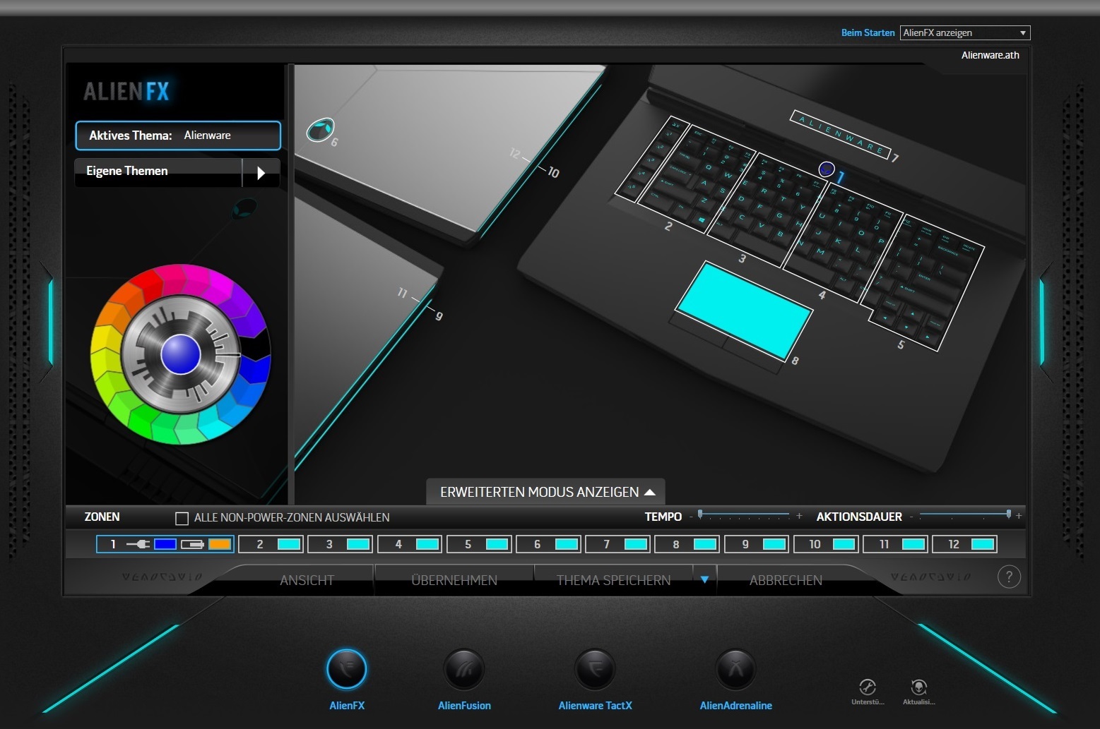Screen dimensions: 1100x729
Task: Click the Aktives Thema Alienware box
Action: pyautogui.click(x=178, y=135)
